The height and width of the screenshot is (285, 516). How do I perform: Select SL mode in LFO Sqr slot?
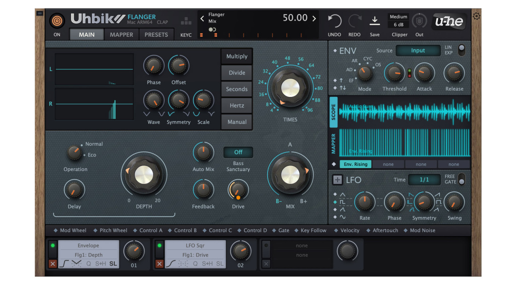(x=220, y=264)
